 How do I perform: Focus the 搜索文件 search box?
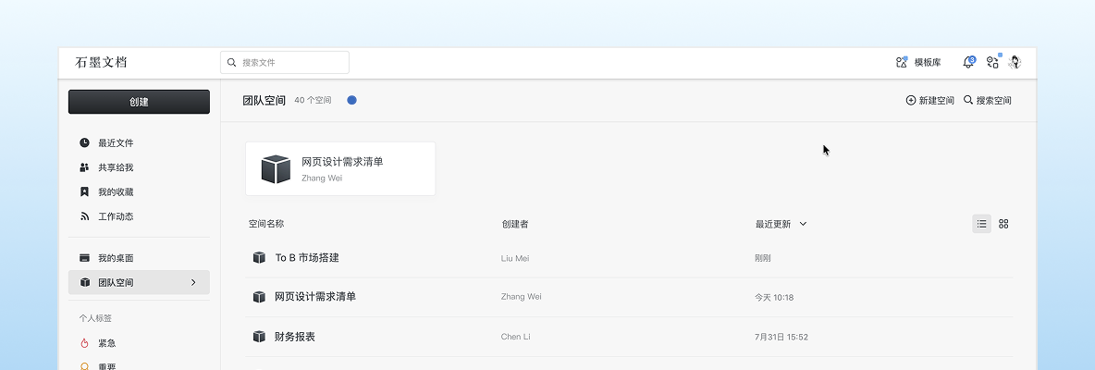coord(285,62)
